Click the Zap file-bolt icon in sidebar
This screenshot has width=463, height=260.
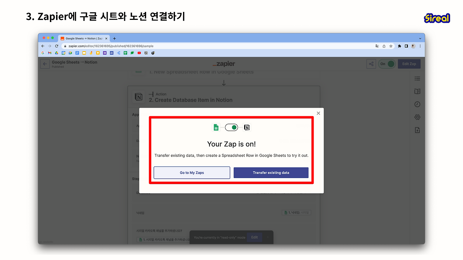tap(417, 130)
